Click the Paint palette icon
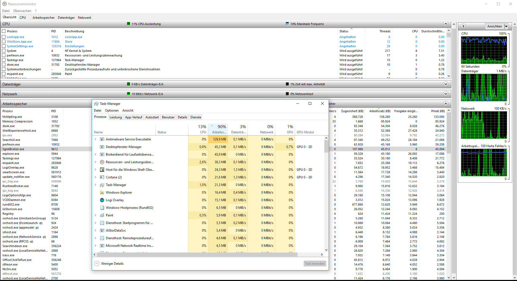This screenshot has width=517, height=281. click(x=102, y=215)
